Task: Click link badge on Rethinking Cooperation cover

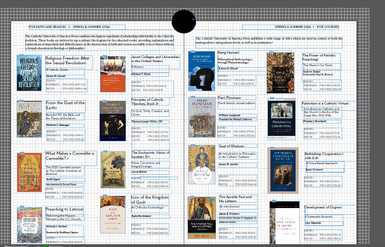Action: [272, 148]
